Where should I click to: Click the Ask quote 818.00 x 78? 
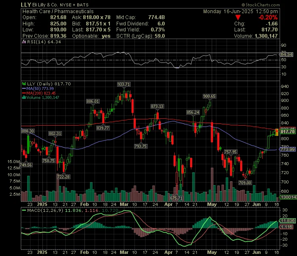coord(97,17)
